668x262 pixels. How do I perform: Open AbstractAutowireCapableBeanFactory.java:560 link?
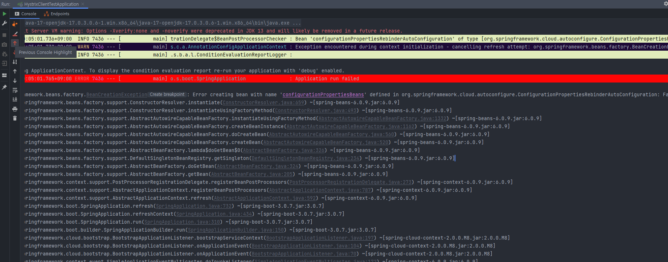332,135
